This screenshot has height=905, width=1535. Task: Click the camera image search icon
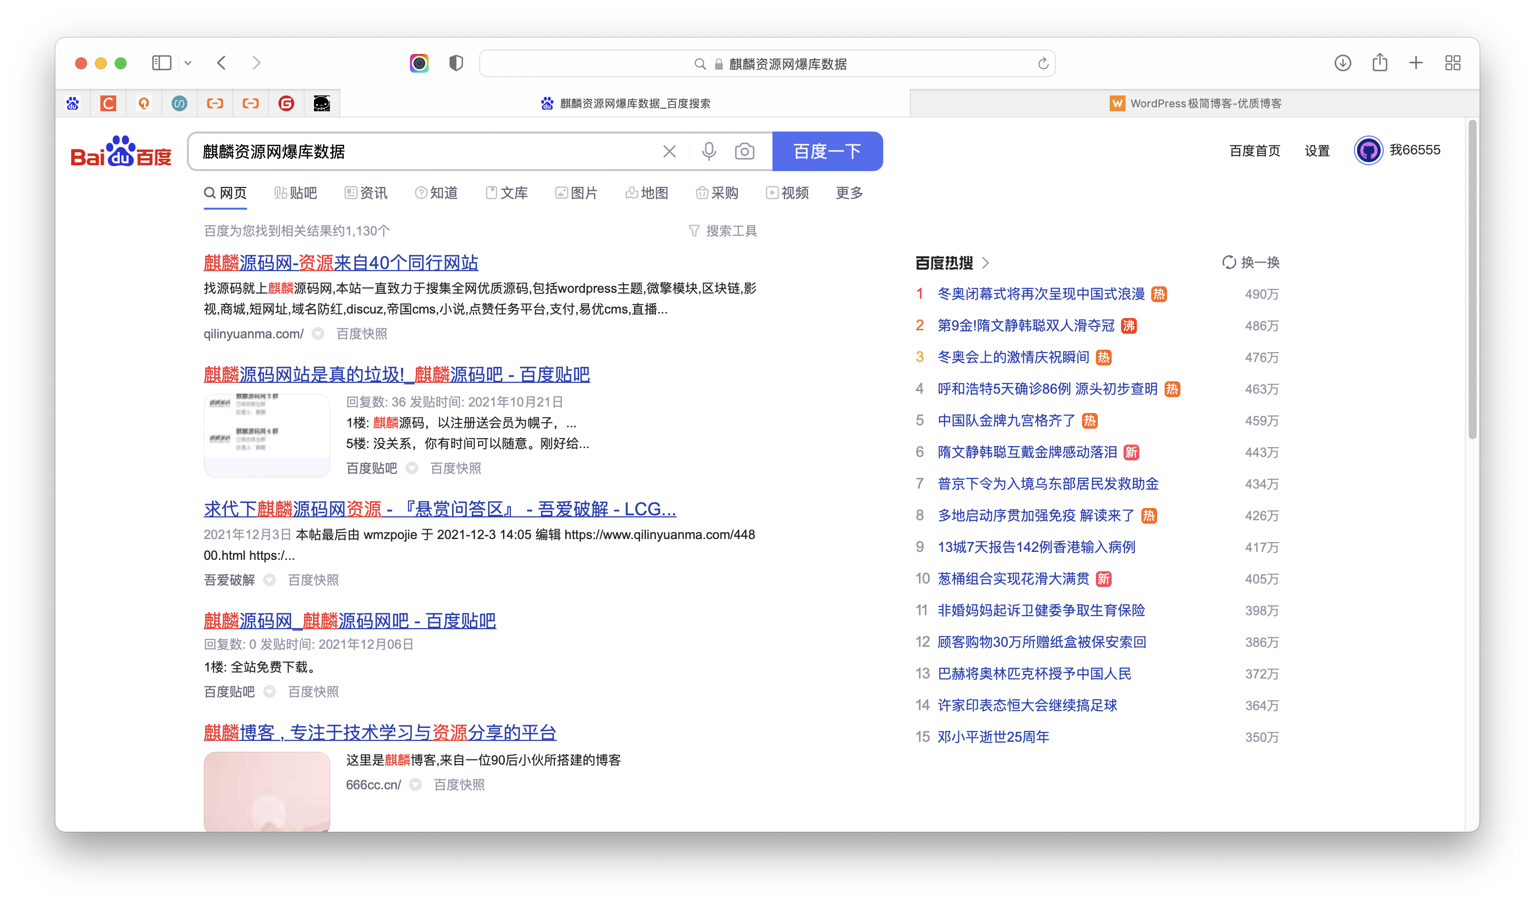(x=744, y=151)
